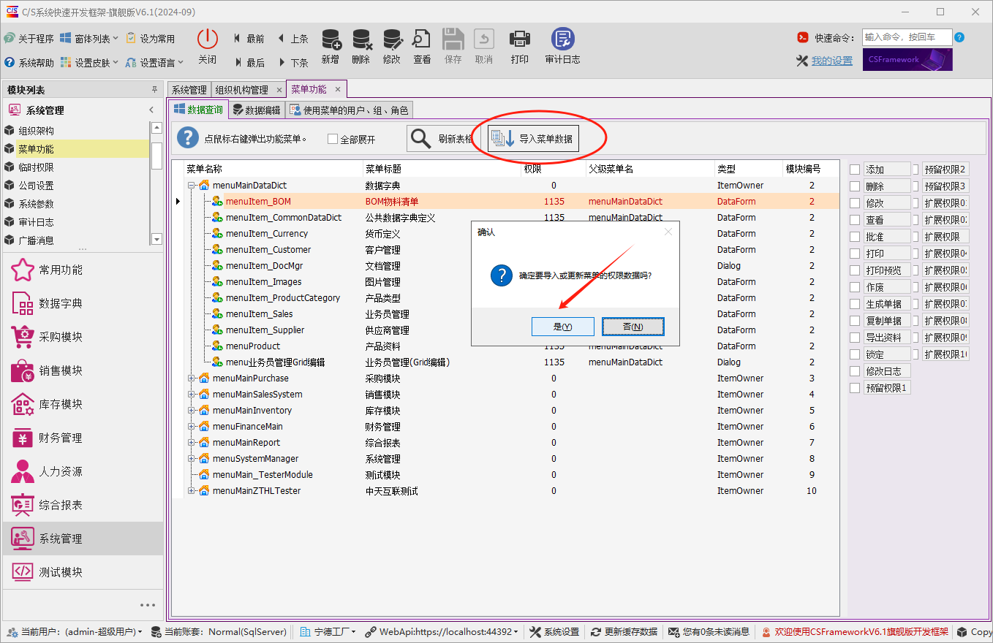
Task: Open the 审计日志 audit log icon
Action: (563, 39)
